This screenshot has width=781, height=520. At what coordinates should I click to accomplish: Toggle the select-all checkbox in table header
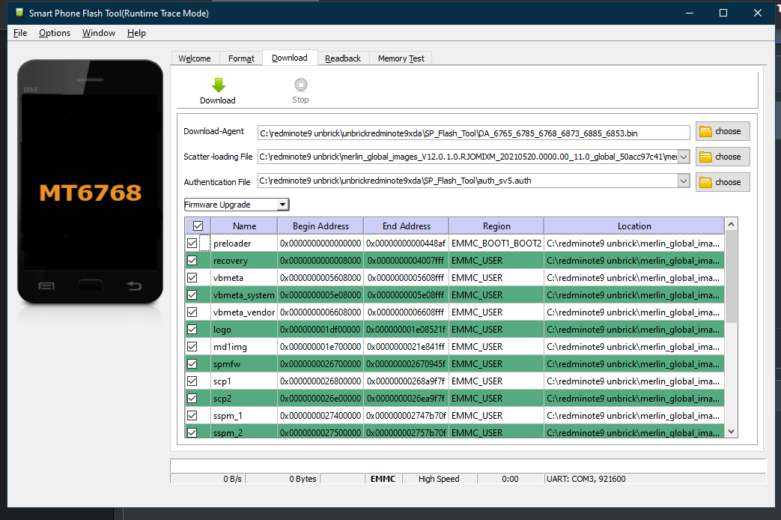[x=198, y=226]
